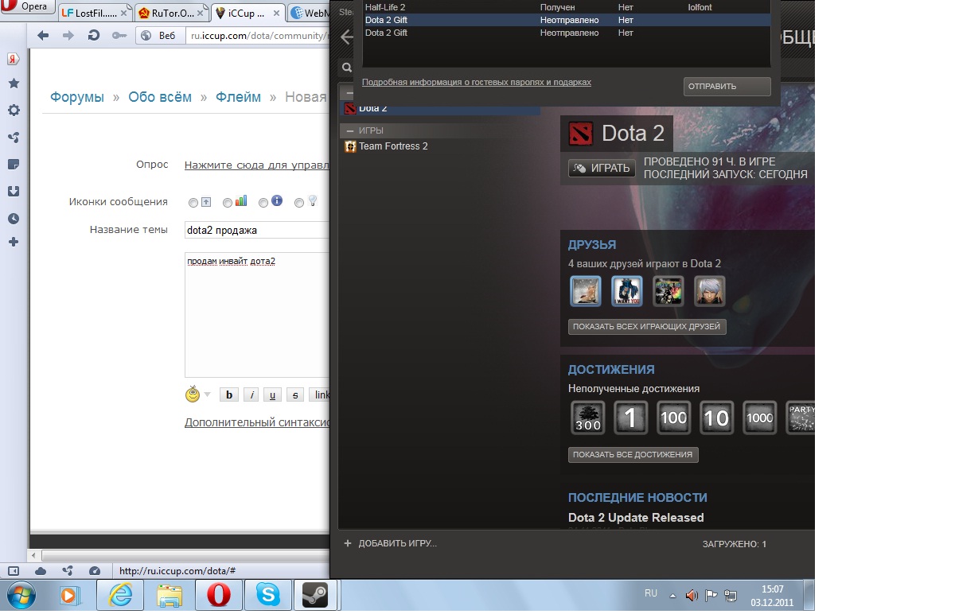Open the downloads panel in Opera sidebar
The image size is (955, 614).
tap(14, 192)
